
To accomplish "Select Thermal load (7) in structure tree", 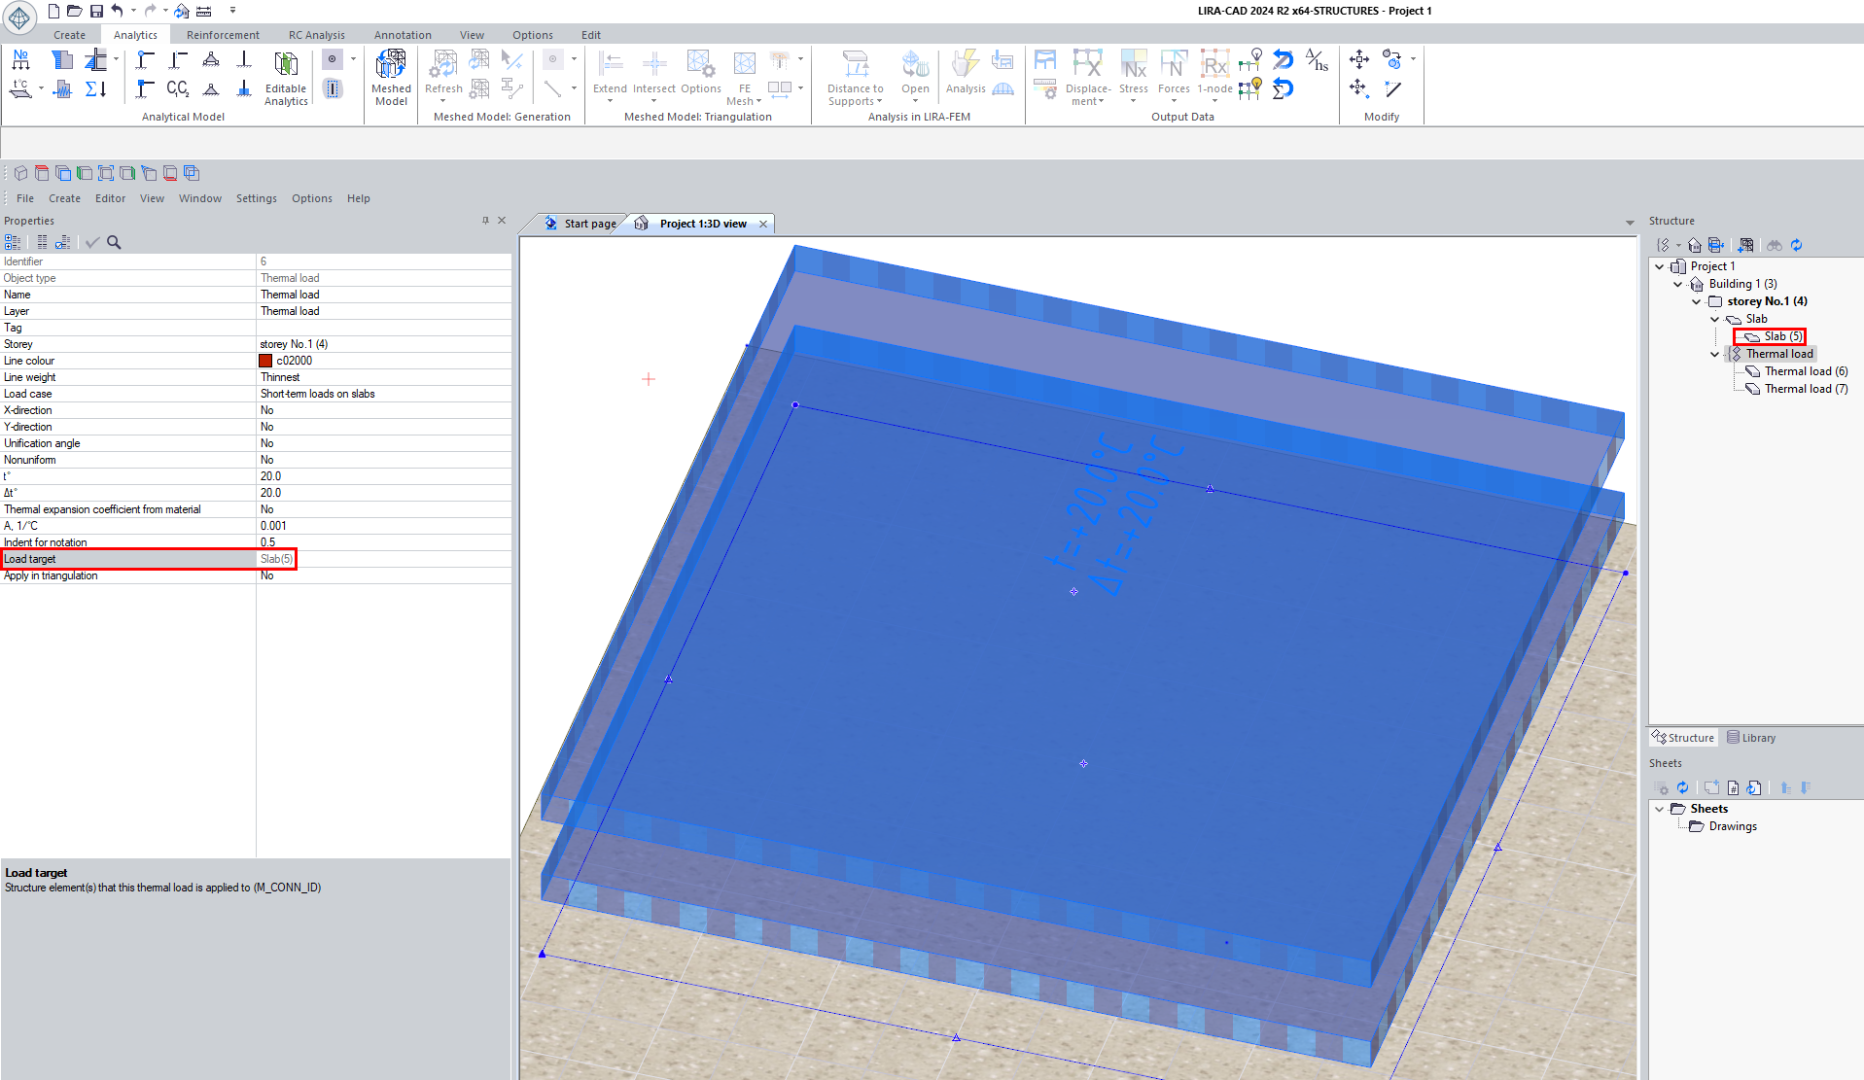I will 1806,389.
